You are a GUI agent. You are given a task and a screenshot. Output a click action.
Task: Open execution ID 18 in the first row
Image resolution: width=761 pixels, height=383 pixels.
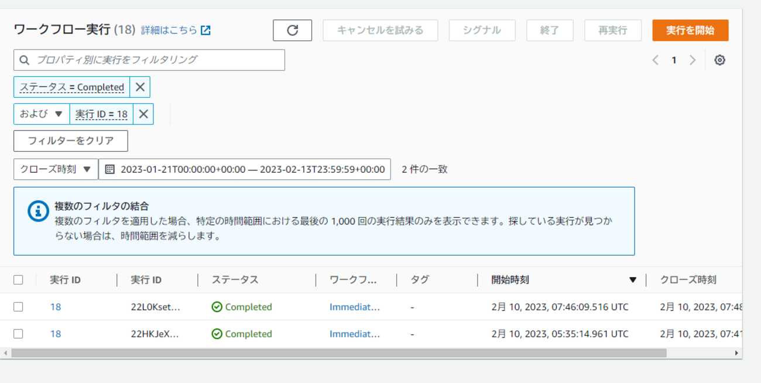click(55, 306)
